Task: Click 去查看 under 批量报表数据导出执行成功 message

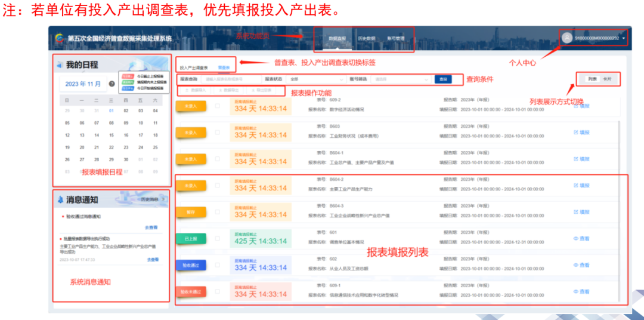Action: [153, 260]
